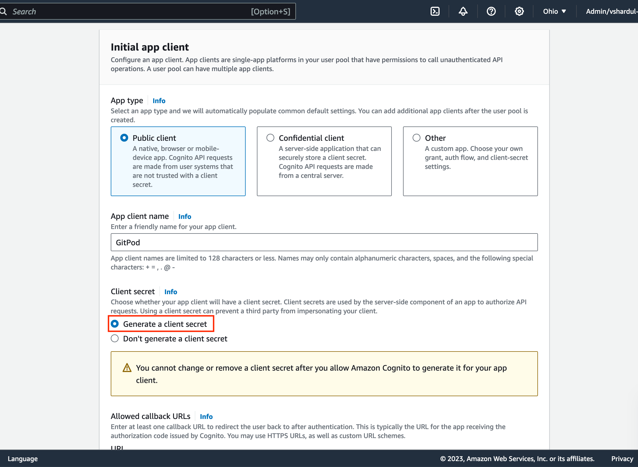
Task: Open the Language selector in the footer
Action: (23, 459)
